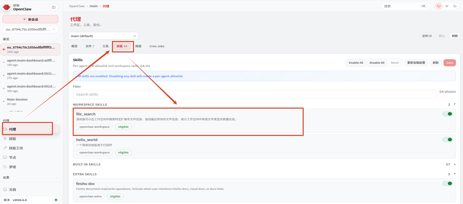
Task: Click the book icon beside 文档
Action: click(5, 189)
